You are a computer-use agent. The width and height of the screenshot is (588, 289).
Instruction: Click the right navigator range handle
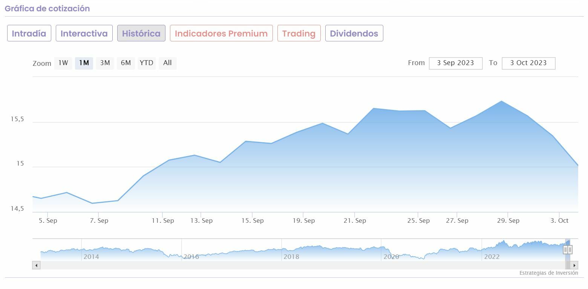coord(570,249)
